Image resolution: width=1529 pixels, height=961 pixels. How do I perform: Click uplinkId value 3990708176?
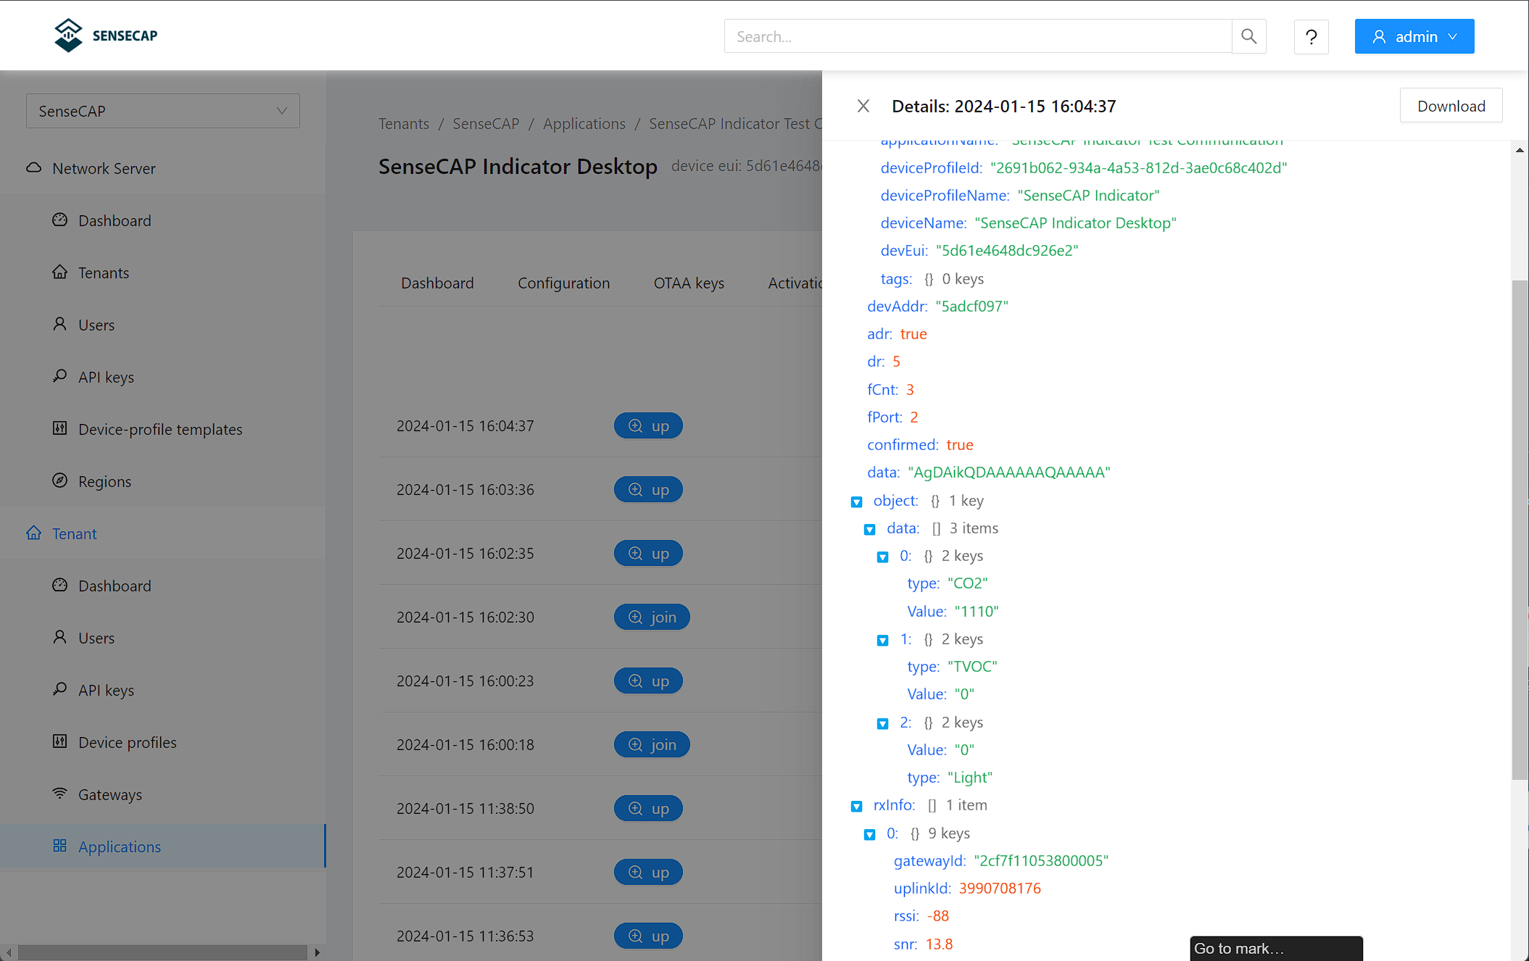pos(1000,888)
